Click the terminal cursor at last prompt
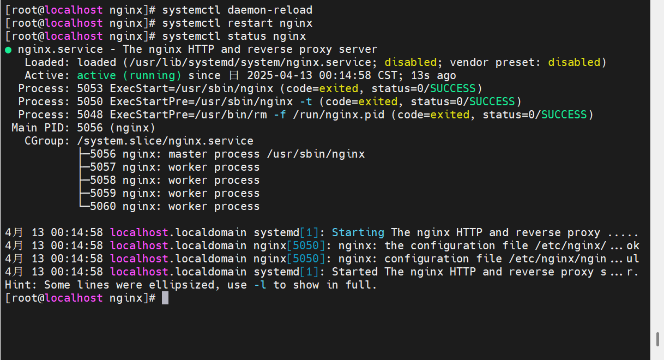The image size is (664, 360). [165, 298]
